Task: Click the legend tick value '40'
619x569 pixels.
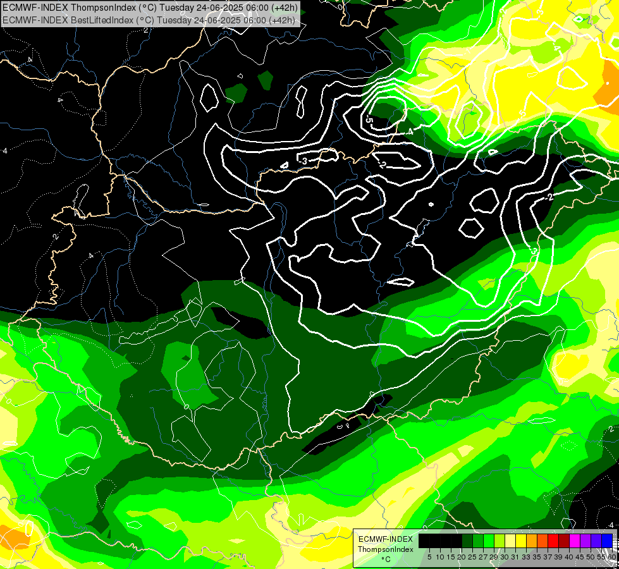Action: [569, 557]
